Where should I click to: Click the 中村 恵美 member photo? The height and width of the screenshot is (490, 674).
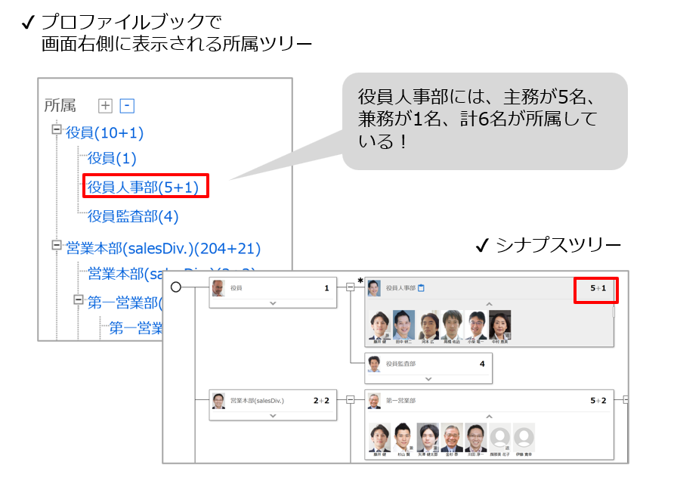500,325
